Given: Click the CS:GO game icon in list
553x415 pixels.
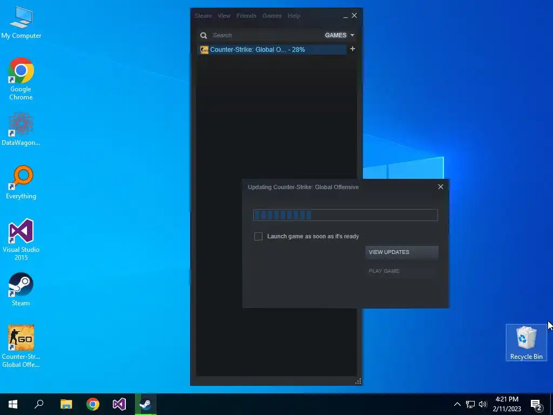Looking at the screenshot, I should pyautogui.click(x=204, y=50).
